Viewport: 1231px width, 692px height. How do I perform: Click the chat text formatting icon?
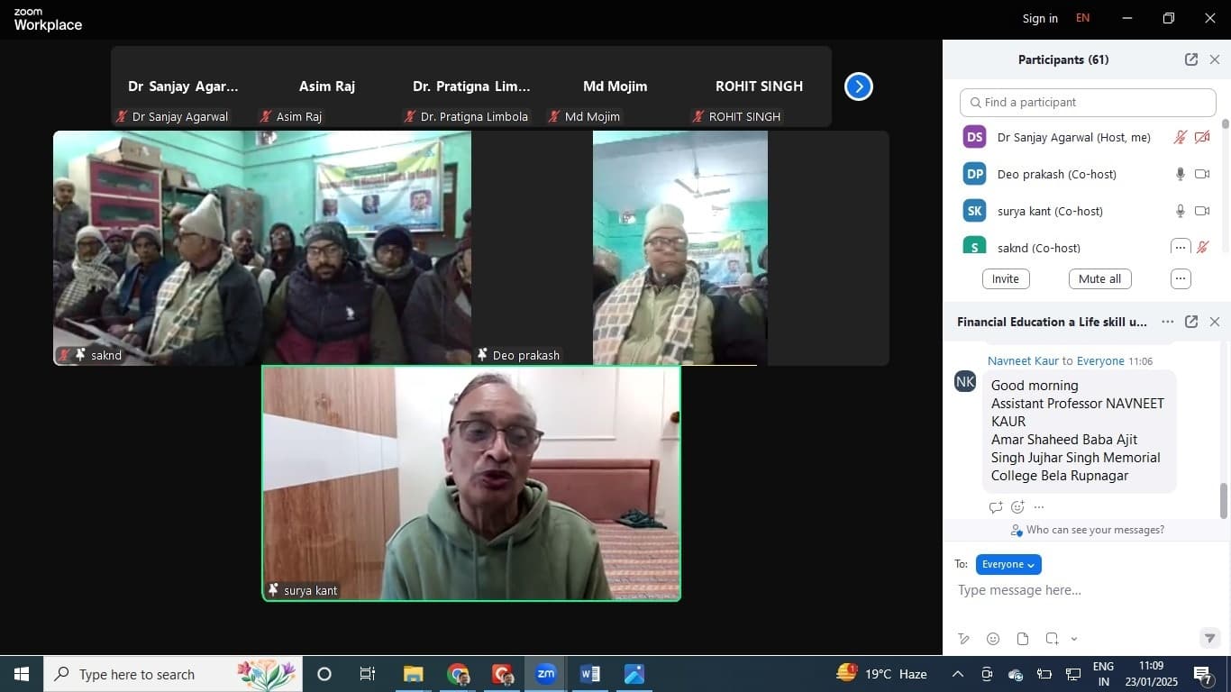click(963, 639)
